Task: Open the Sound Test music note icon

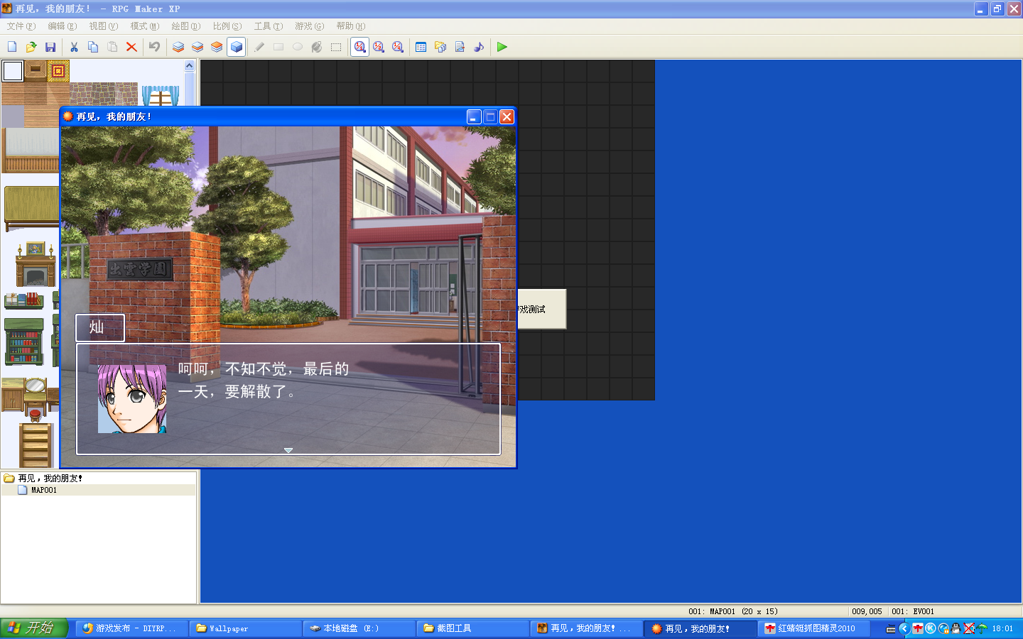Action: pyautogui.click(x=479, y=47)
